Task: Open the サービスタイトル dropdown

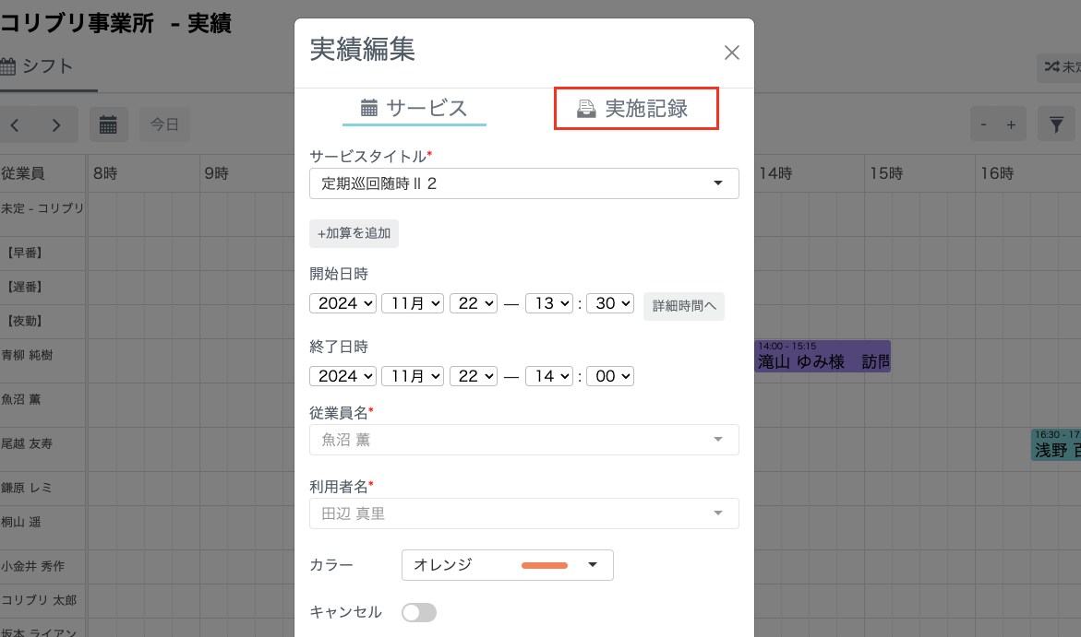Action: (523, 183)
